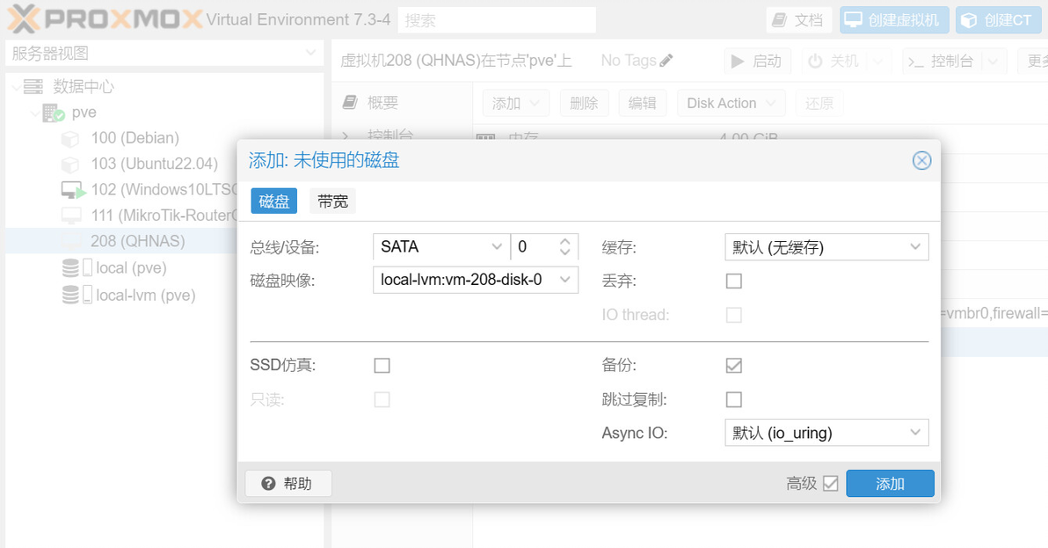Click the 文档 documentation button
This screenshot has height=548, width=1048.
(798, 20)
